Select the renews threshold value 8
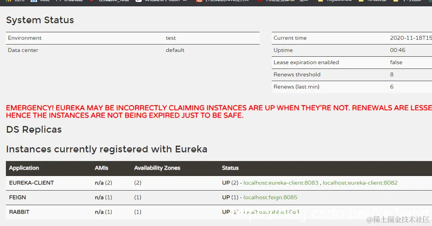 [392, 74]
